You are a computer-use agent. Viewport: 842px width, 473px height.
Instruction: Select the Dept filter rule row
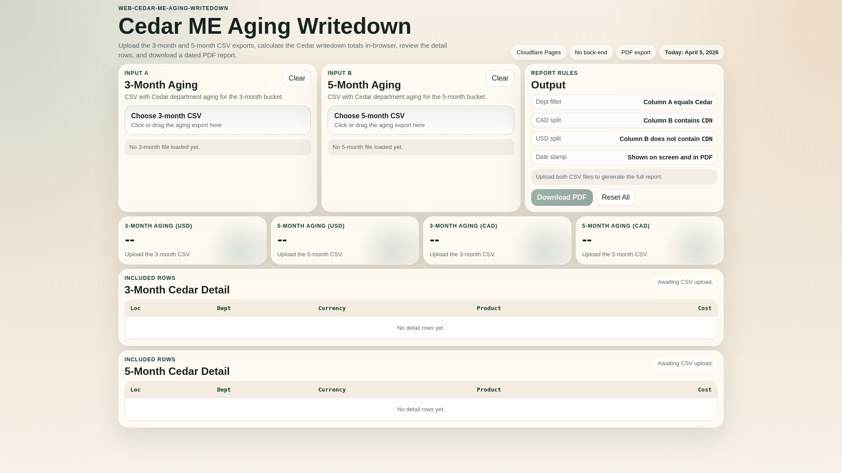(x=624, y=102)
